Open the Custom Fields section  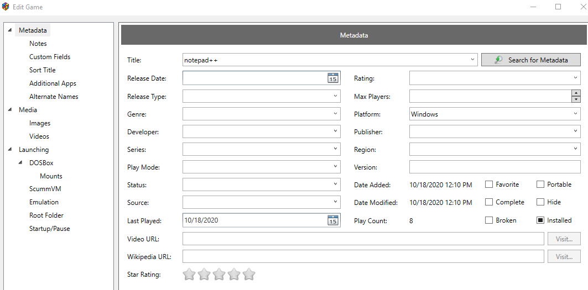tap(50, 56)
